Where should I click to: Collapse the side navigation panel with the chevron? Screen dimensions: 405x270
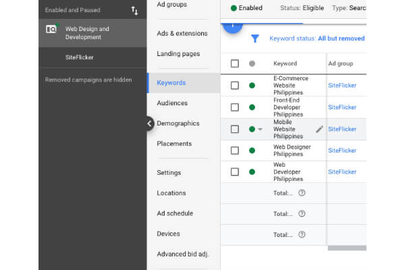(150, 123)
